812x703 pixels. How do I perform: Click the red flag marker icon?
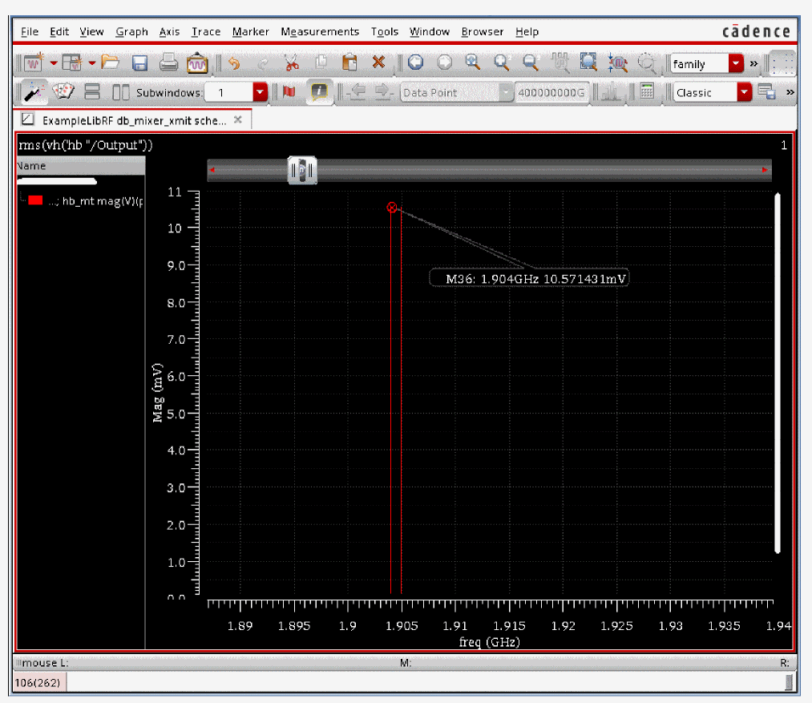tap(289, 92)
